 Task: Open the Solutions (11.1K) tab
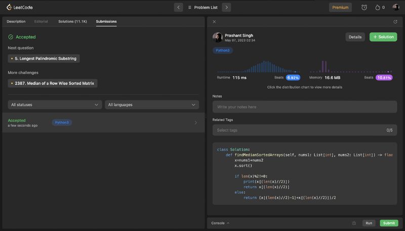72,21
